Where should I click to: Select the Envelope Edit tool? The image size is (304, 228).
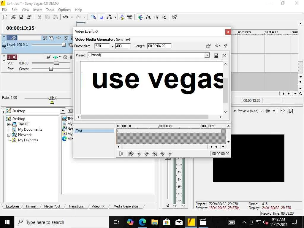pyautogui.click(x=148, y=17)
